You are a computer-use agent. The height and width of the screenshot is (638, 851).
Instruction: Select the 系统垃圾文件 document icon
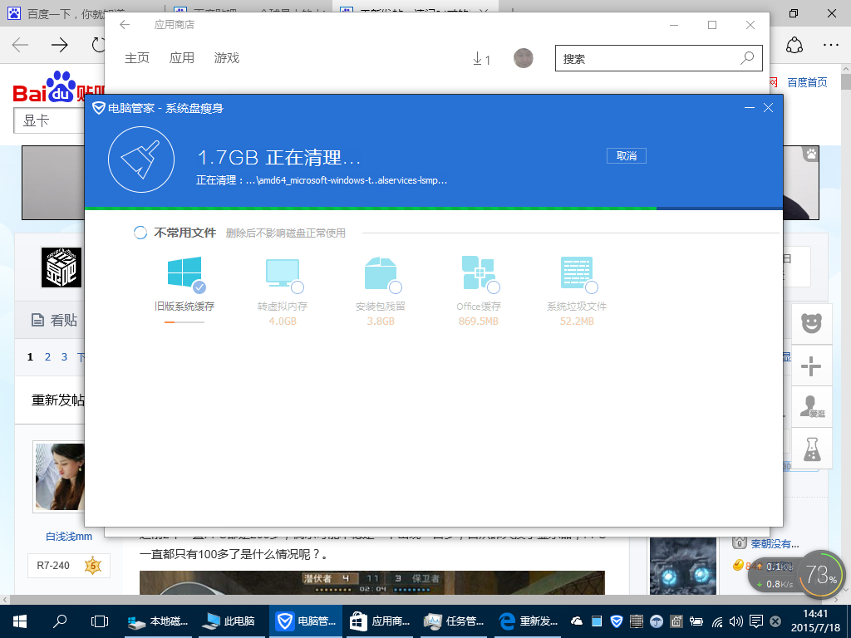577,272
